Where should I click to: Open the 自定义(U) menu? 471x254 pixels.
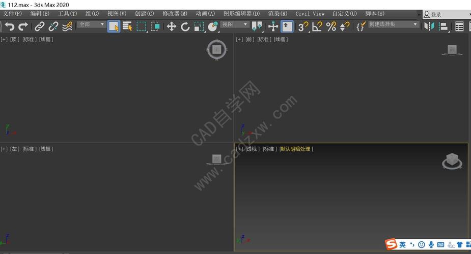coord(344,14)
